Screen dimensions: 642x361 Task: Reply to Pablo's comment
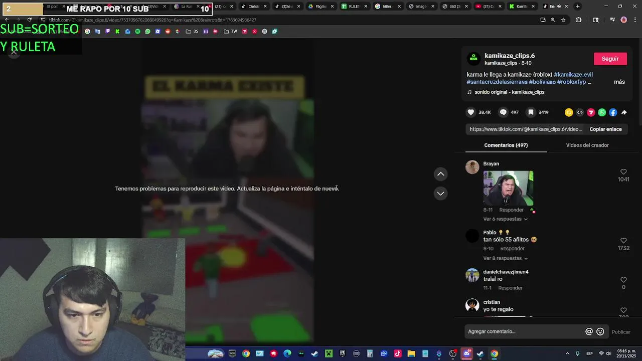coord(512,249)
